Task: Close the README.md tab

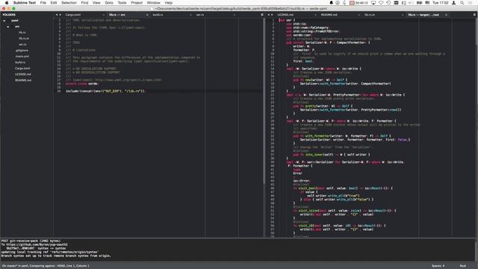Action: 359,15
